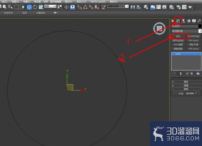Switch to Motion command panel

click(x=189, y=21)
